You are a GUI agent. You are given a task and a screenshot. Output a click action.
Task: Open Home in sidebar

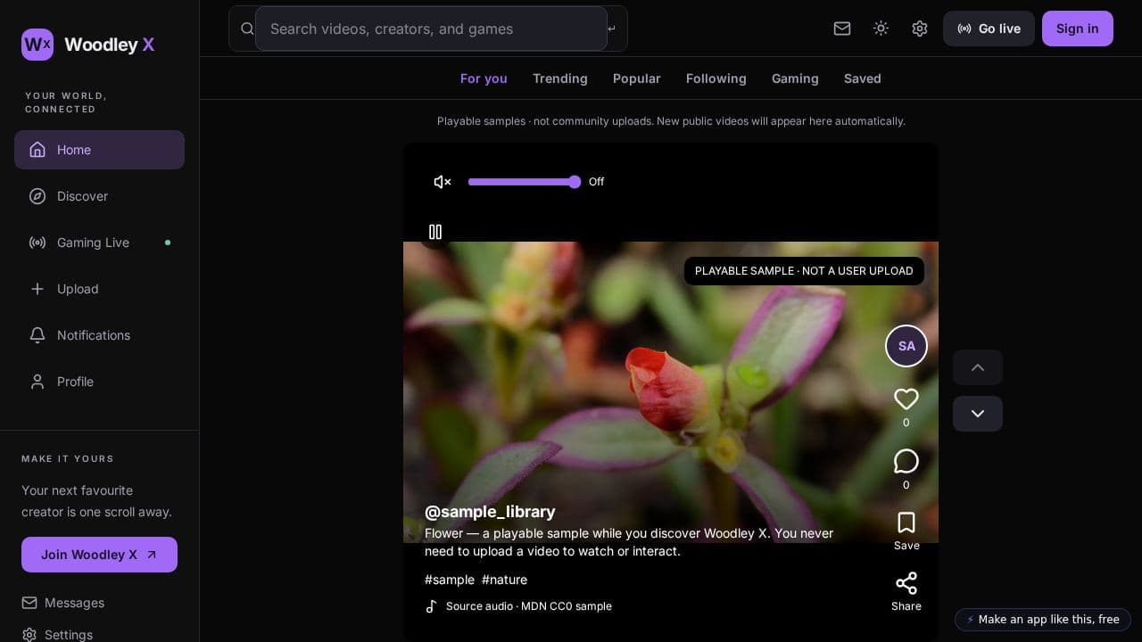(99, 150)
